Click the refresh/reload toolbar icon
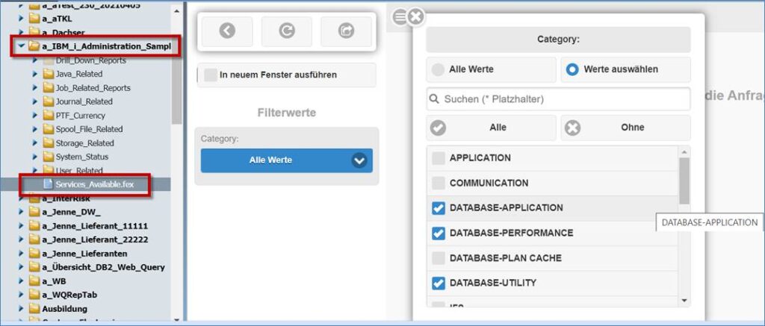The image size is (765, 326). [287, 31]
